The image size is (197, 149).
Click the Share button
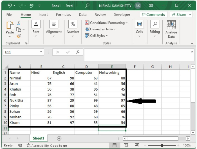click(x=179, y=15)
